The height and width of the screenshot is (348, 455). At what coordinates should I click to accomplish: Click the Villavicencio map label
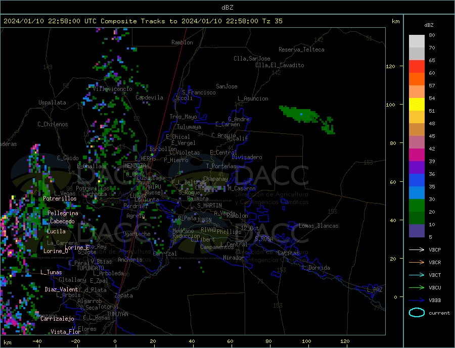[x=113, y=89]
